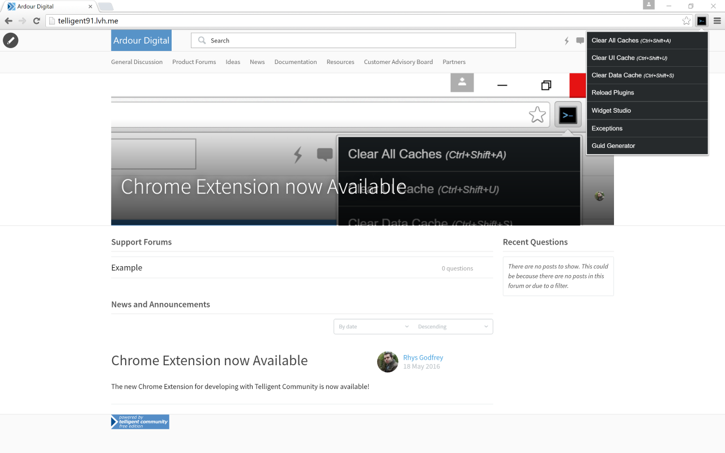Viewport: 725px width, 453px height.
Task: Open the terminal extension icon in browser toolbar
Action: (701, 20)
